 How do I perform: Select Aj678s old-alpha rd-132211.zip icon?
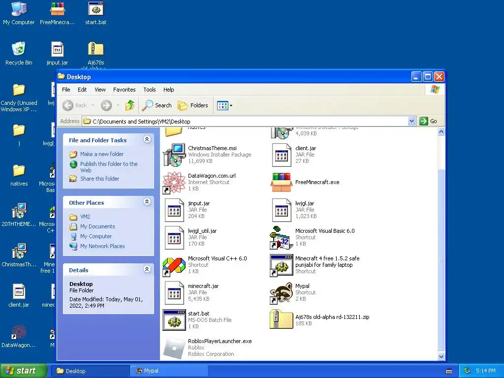tap(282, 319)
